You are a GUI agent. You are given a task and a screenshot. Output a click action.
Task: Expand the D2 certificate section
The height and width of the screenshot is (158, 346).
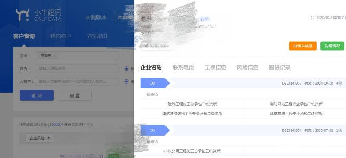(155, 83)
